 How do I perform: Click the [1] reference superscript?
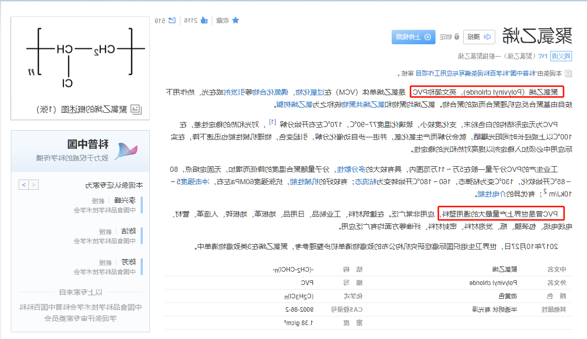[273, 122]
